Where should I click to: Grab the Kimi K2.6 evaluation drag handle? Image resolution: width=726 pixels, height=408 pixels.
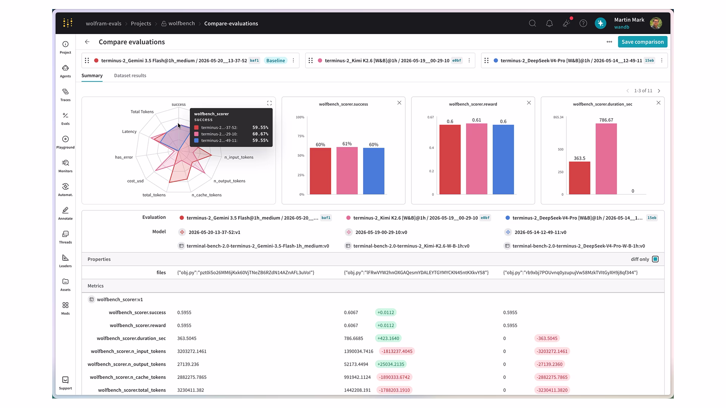coord(311,60)
